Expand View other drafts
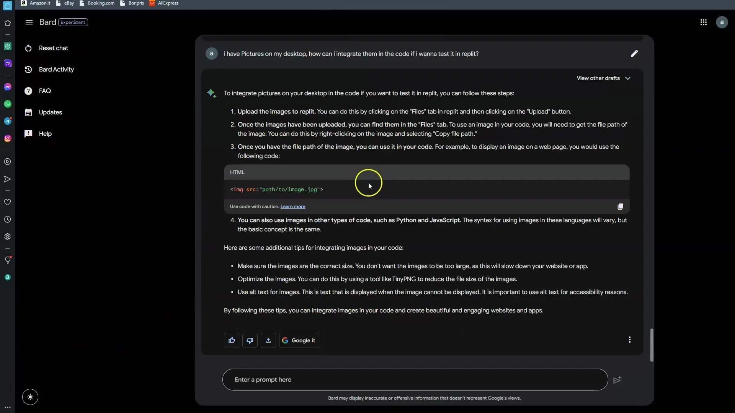The height and width of the screenshot is (413, 735). click(x=603, y=78)
